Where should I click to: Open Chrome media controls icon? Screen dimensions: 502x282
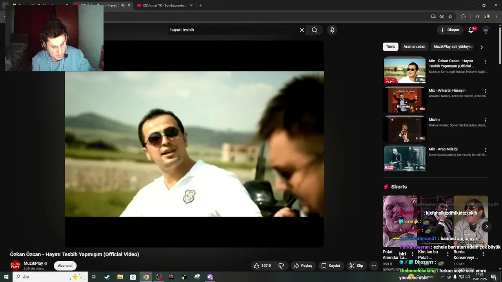(x=477, y=16)
